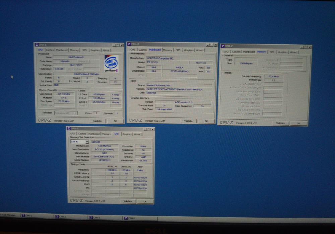Click the FSB:DRAM ratio value
The width and height of the screenshot is (335, 234).
click(x=273, y=80)
